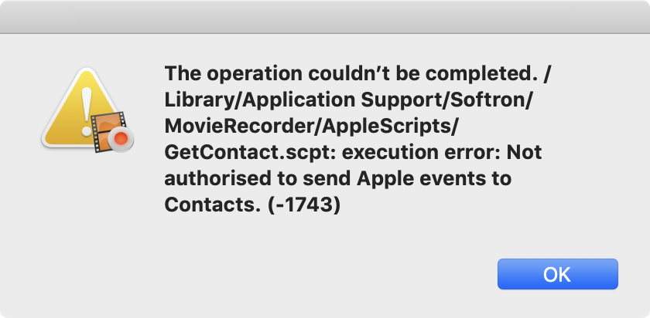
Task: Click the red record dot on the badge
Action: tap(121, 139)
